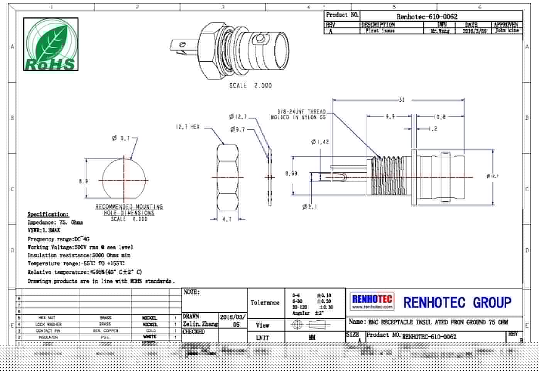Click the RENHOTEC GROUP title text
Image resolution: width=539 pixels, height=371 pixels.
point(457,302)
